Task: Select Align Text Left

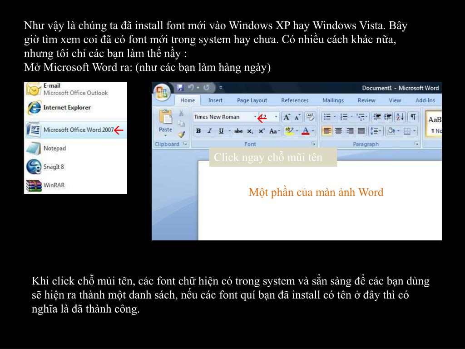Action: 327,131
